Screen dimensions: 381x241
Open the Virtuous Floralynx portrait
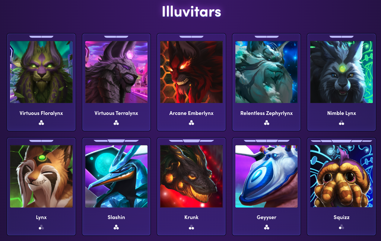pos(41,72)
